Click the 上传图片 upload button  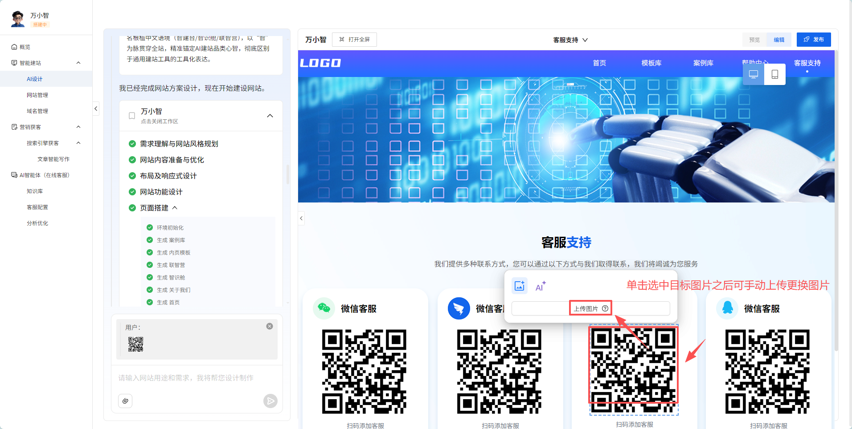[590, 308]
